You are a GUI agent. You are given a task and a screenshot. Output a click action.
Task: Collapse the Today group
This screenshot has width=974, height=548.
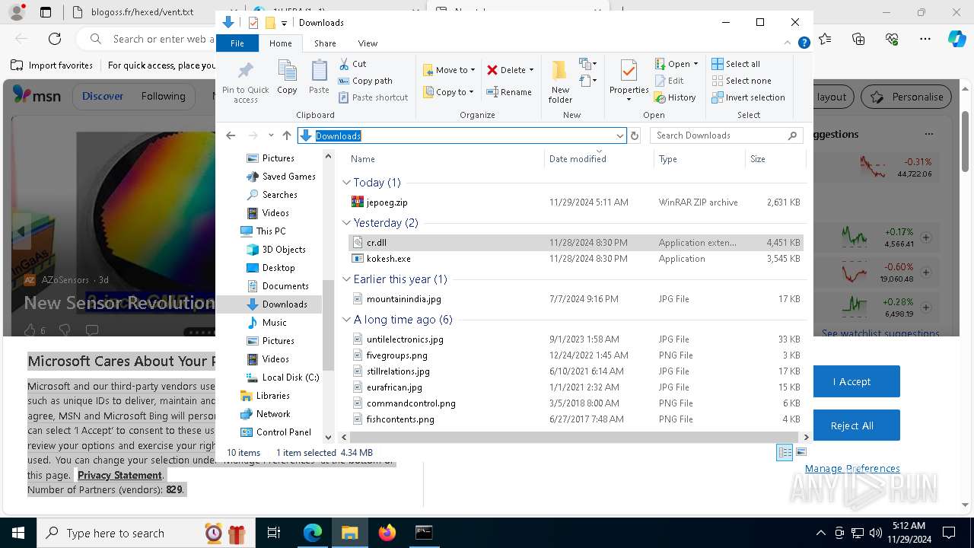pyautogui.click(x=347, y=183)
